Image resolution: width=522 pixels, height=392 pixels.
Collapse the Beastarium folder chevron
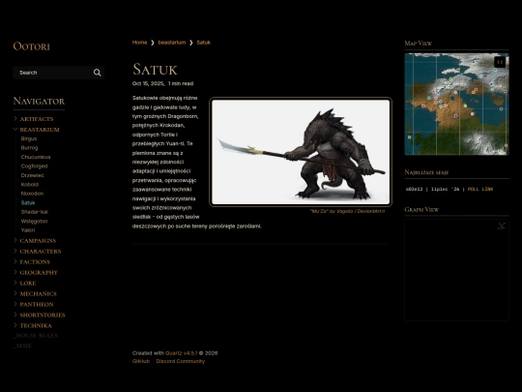tap(15, 130)
